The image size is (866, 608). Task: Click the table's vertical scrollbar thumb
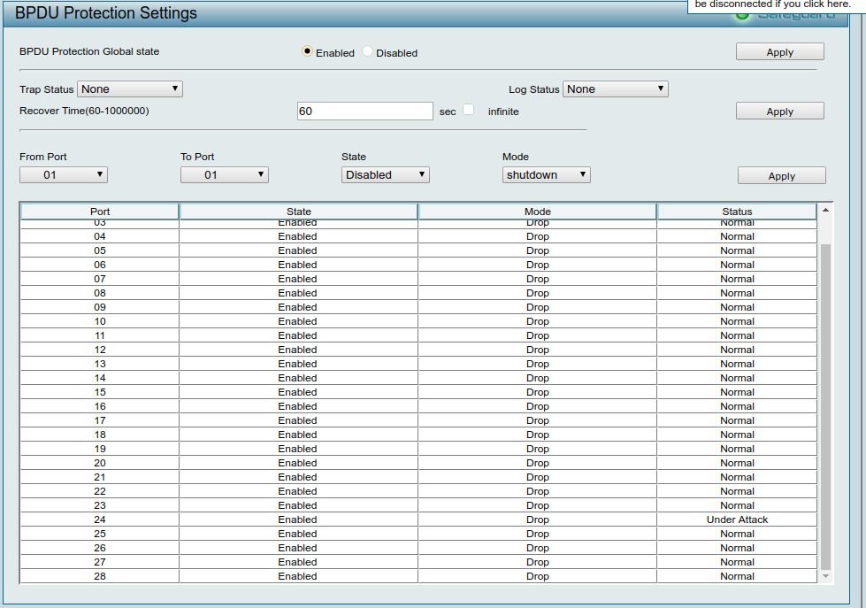pos(826,407)
